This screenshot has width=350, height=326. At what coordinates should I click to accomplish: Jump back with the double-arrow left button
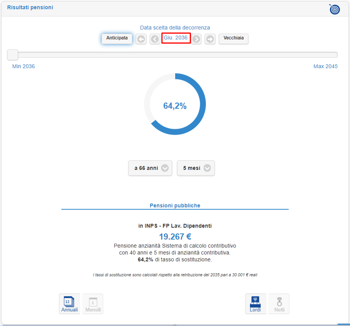[x=141, y=39]
